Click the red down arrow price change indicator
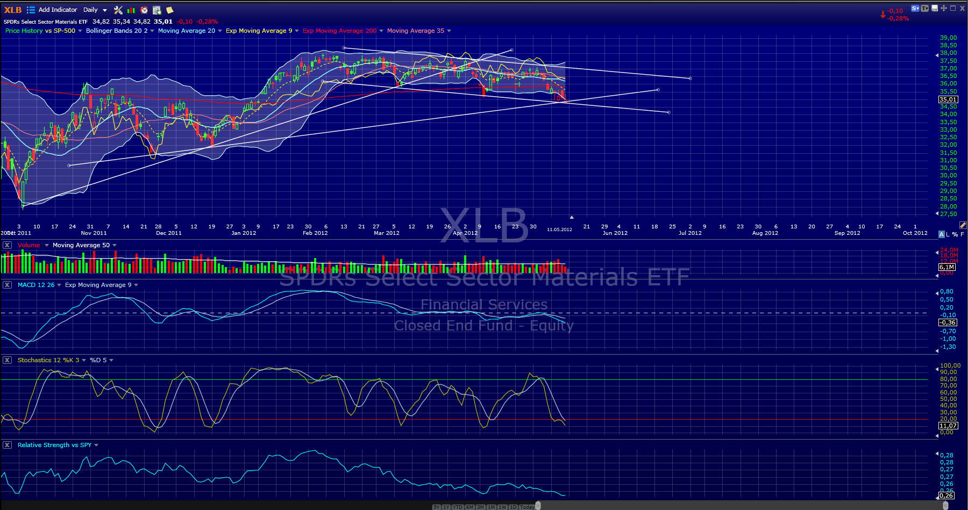Image resolution: width=968 pixels, height=510 pixels. click(882, 15)
